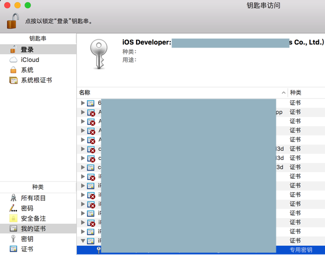This screenshot has height=255, width=325.
Task: Click the 钥匙串 sidebar section header
Action: point(38,38)
